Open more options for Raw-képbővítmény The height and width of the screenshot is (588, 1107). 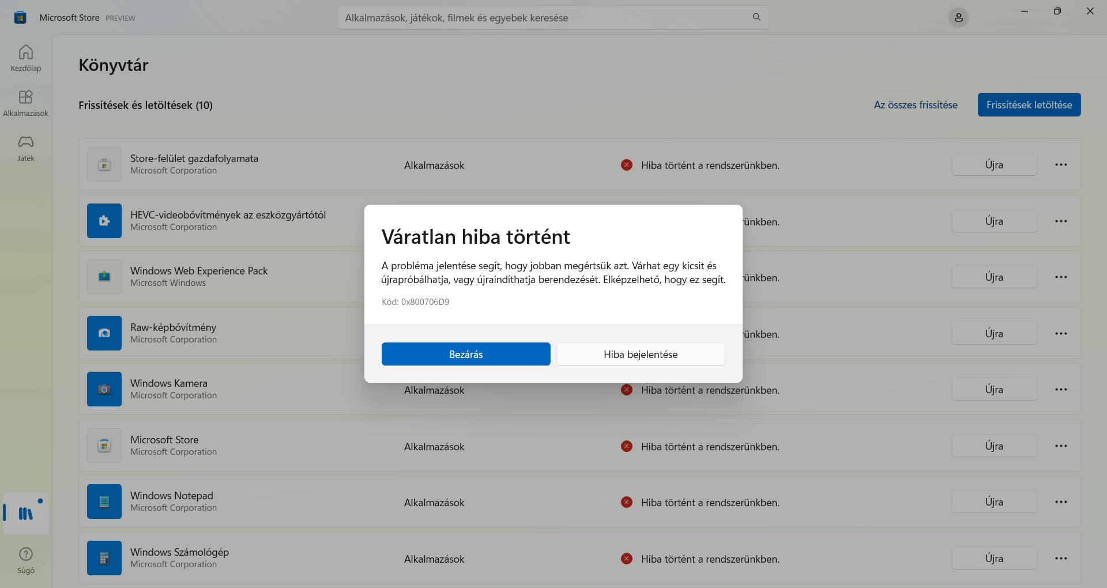point(1061,333)
